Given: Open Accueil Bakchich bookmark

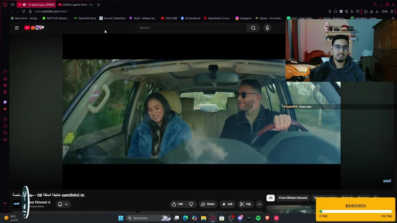Looking at the screenshot, I should tap(113, 18).
